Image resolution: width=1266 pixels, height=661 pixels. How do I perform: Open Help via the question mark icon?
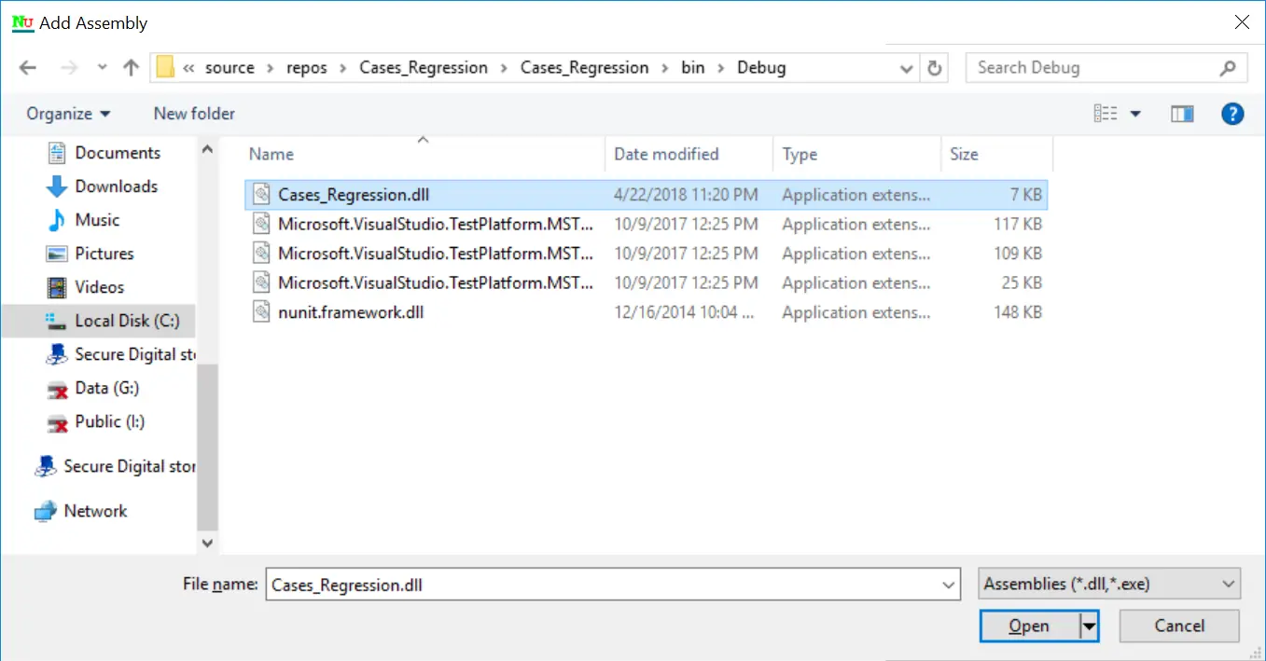click(x=1232, y=113)
